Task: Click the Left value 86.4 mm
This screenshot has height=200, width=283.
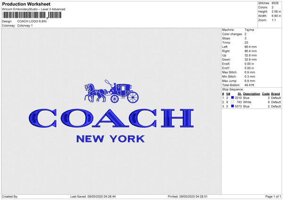Action: [250, 47]
